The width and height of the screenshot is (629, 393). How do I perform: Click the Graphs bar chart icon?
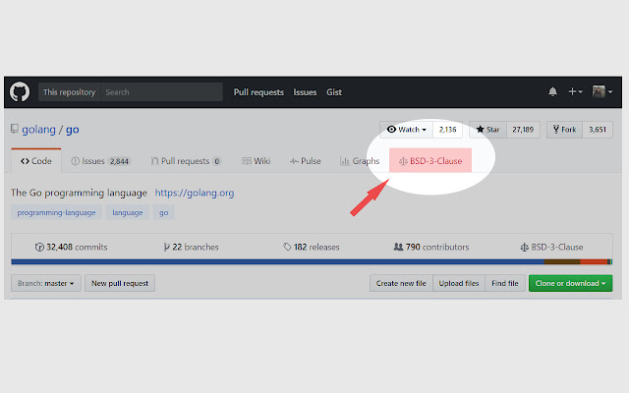(345, 161)
